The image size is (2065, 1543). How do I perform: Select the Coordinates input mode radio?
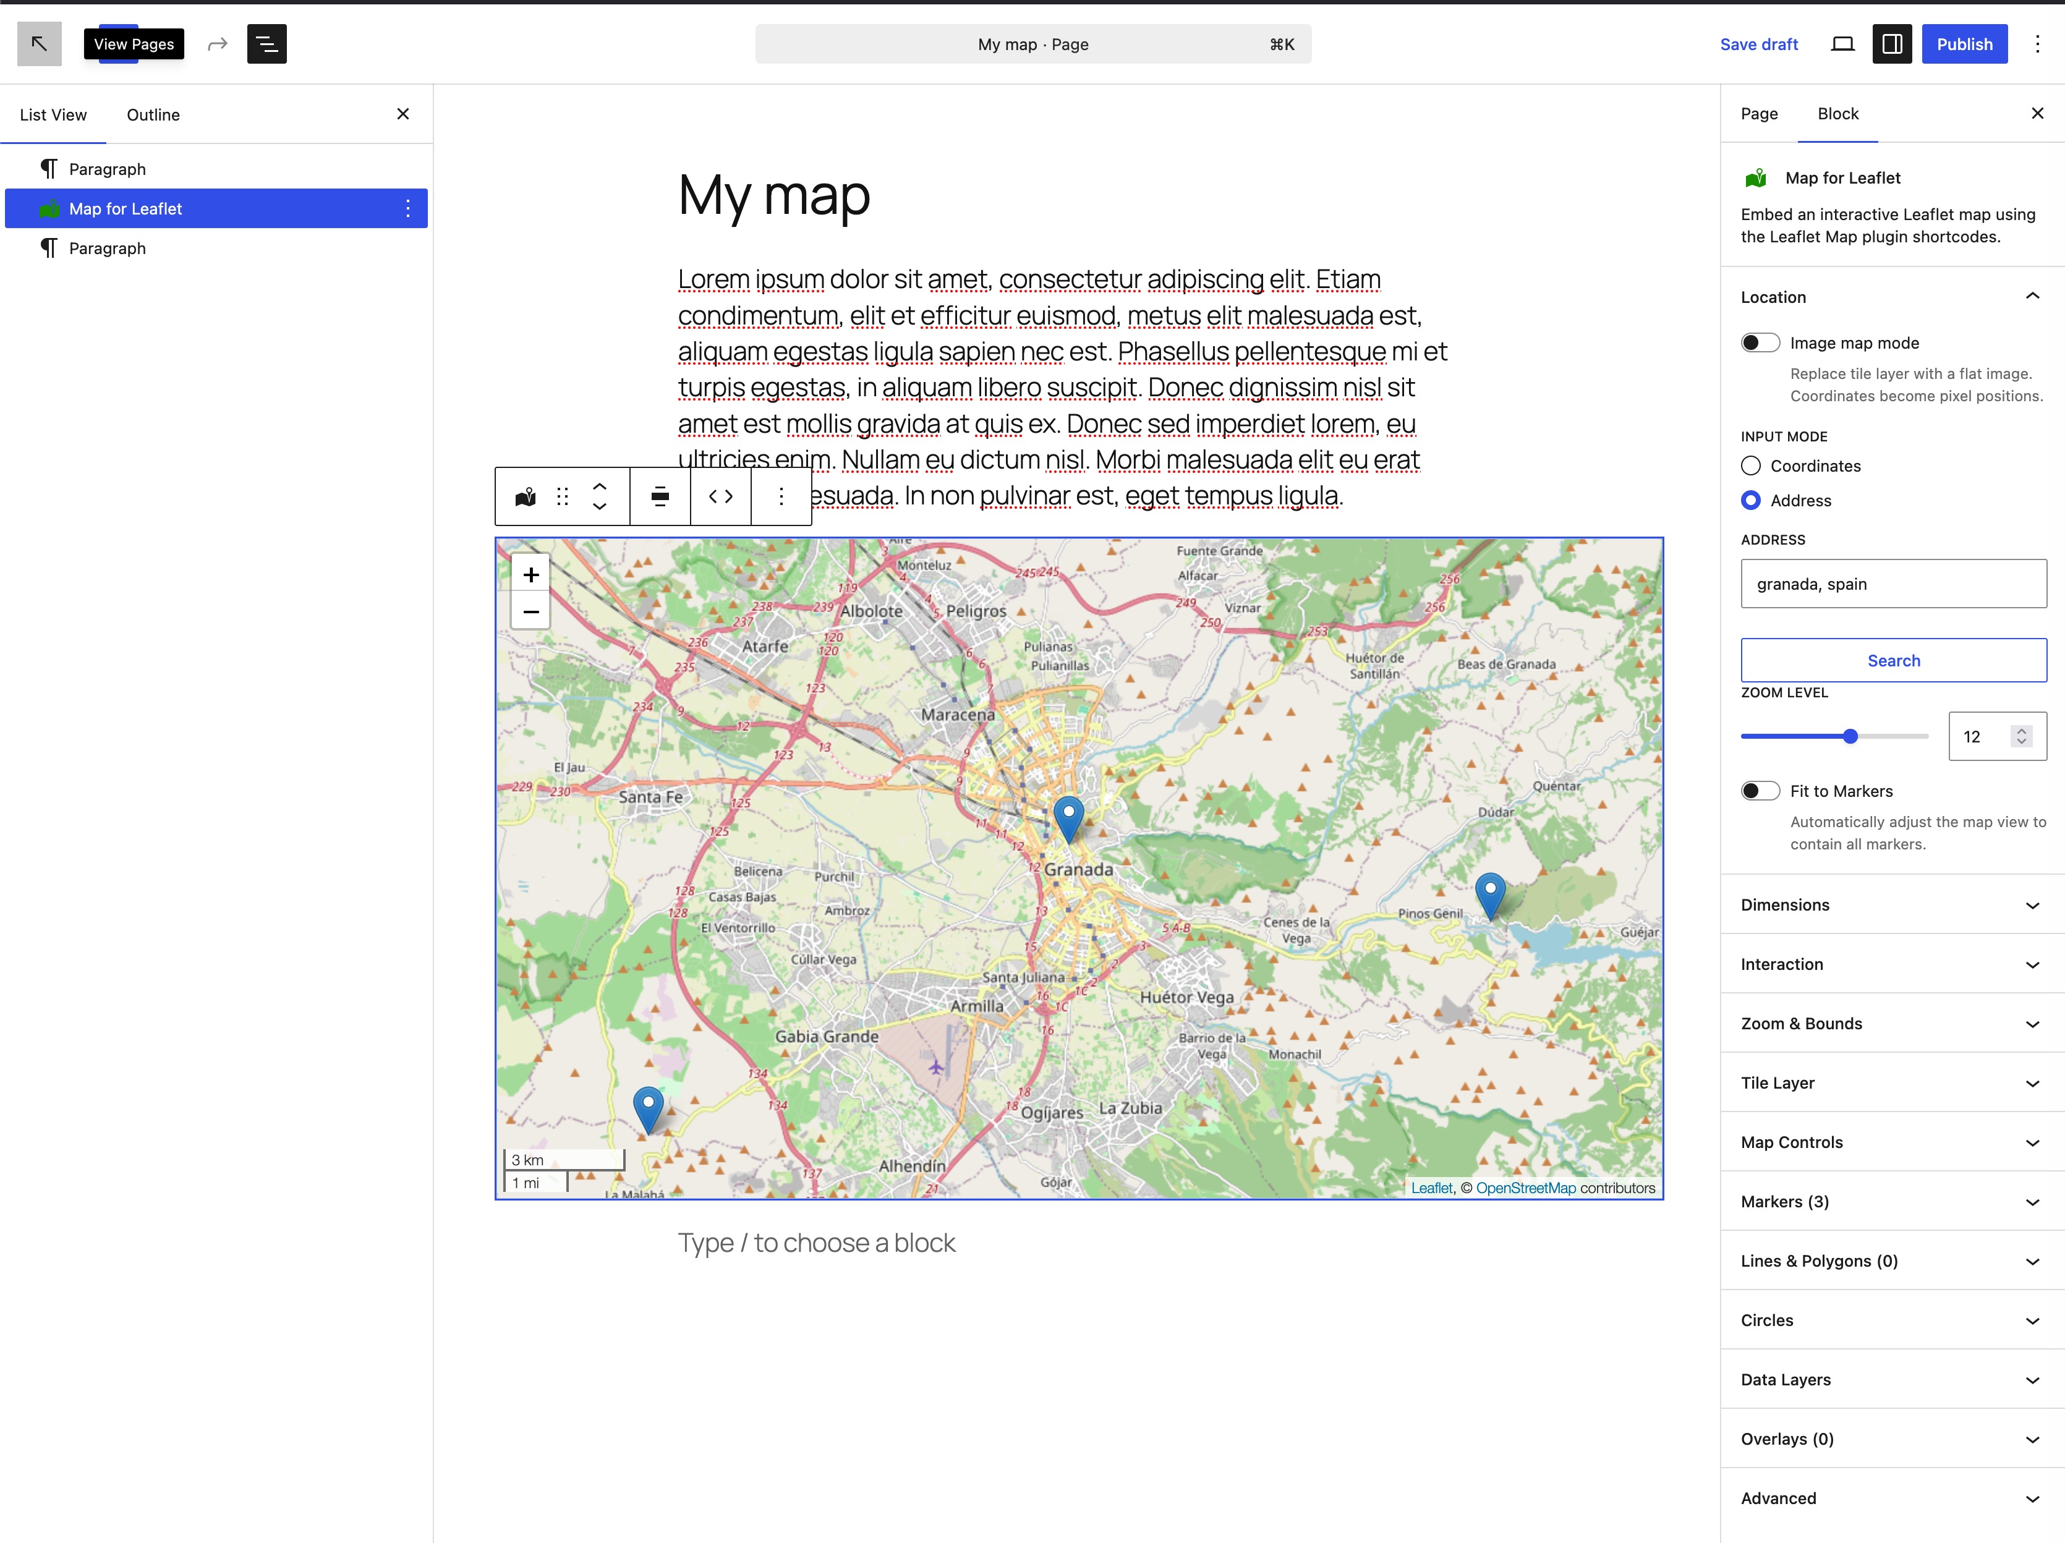click(x=1752, y=465)
